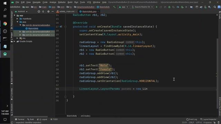Screen dimensions: 221x124
Task: Click the CRLF line separator status item
Action: click(x=191, y=123)
